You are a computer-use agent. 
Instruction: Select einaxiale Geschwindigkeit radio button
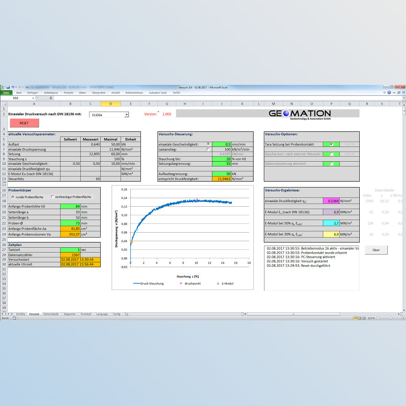(x=208, y=144)
